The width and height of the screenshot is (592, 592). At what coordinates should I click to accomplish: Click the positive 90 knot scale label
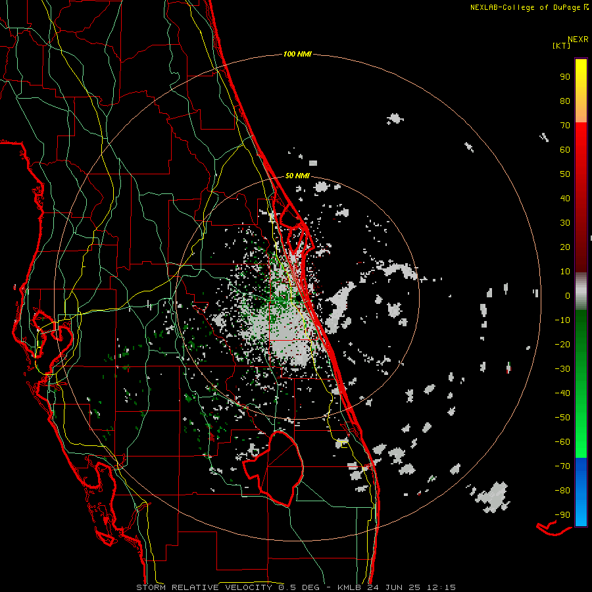[565, 77]
